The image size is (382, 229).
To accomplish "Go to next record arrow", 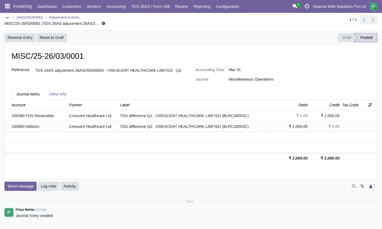I will tap(373, 20).
